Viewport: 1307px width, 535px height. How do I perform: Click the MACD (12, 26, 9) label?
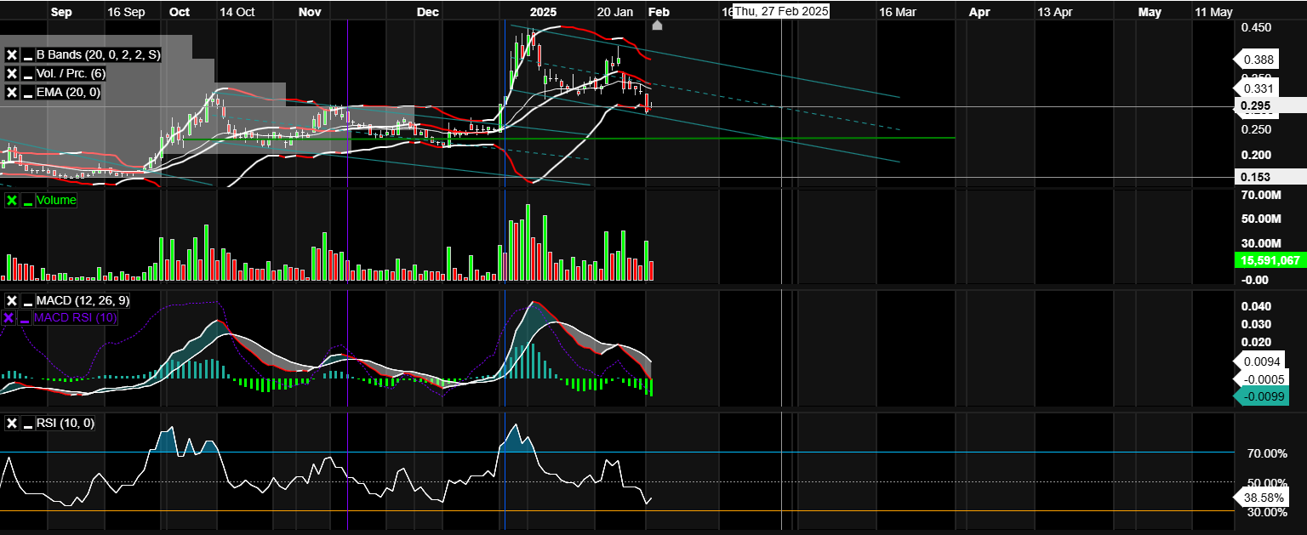click(x=83, y=301)
